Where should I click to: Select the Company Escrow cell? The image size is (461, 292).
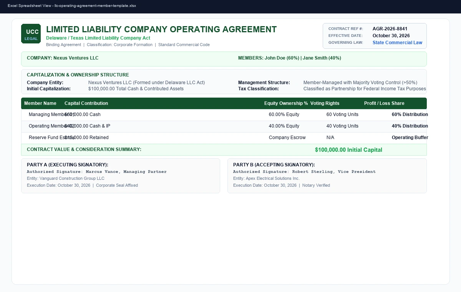point(287,138)
